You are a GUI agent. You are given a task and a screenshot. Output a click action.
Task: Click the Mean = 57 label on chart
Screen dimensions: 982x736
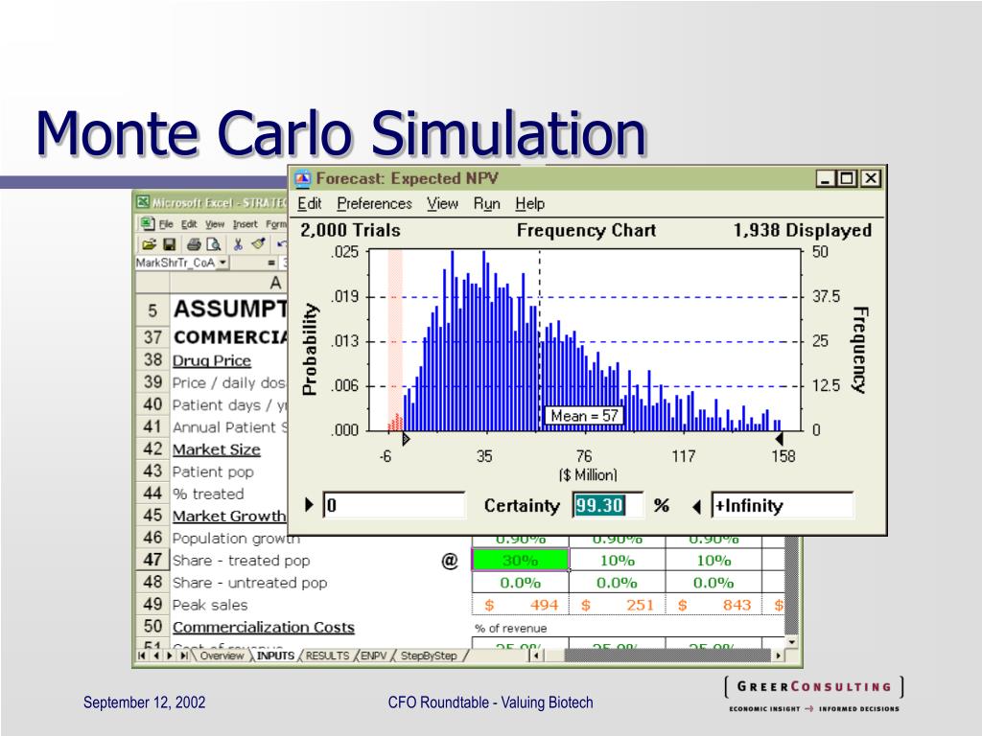[584, 416]
